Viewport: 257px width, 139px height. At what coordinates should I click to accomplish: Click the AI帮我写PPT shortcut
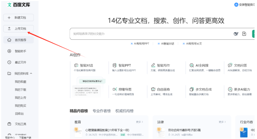coord(140,44)
